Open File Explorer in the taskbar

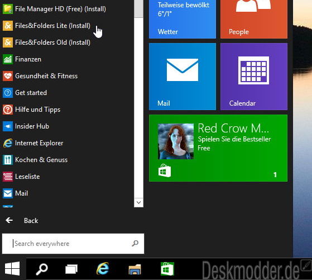tap(135, 269)
